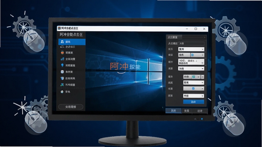
Task: Open the dropdown directly above the blue button
Action: click(x=194, y=96)
